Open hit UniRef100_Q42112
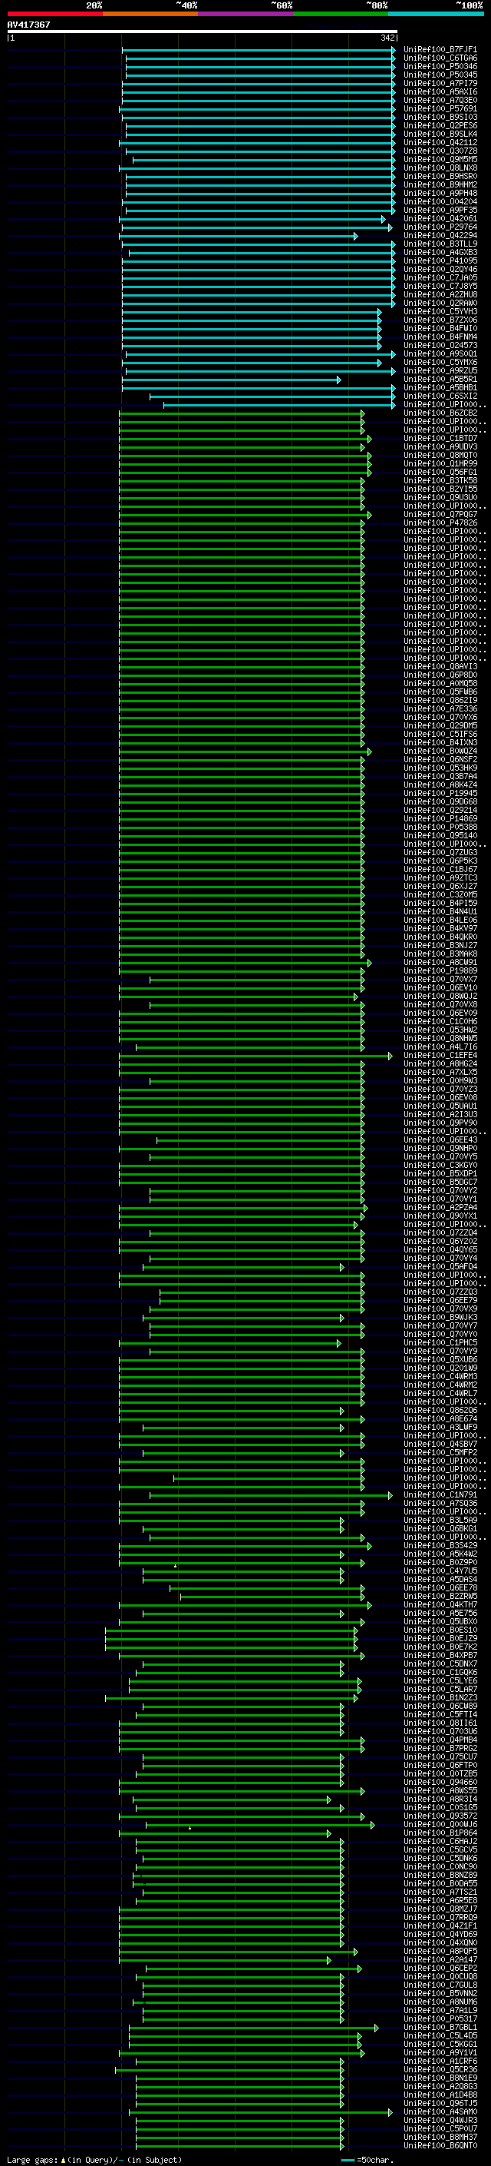Viewport: 491px width, 2166px height. pyautogui.click(x=440, y=142)
